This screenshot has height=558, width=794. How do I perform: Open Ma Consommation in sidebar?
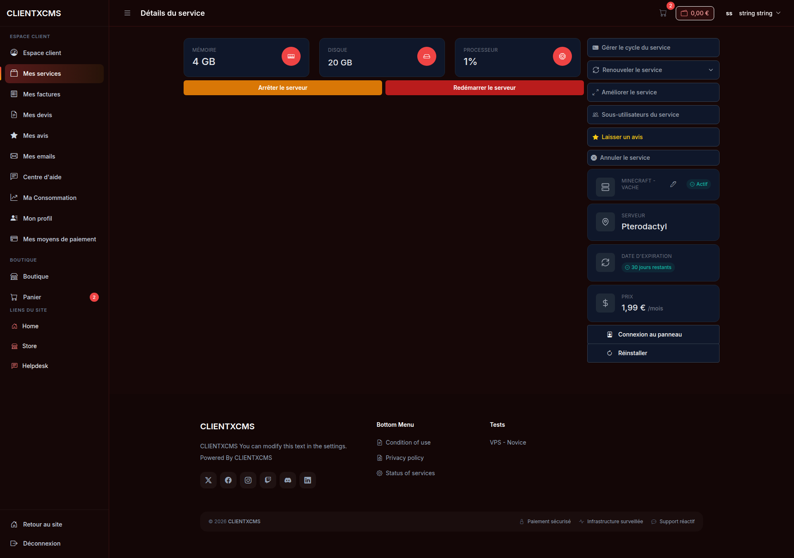[54, 198]
